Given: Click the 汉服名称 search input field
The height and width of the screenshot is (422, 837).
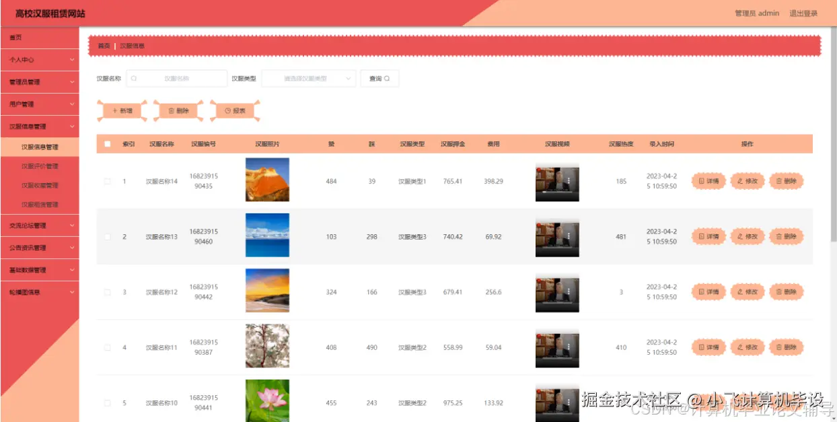Looking at the screenshot, I should click(177, 79).
